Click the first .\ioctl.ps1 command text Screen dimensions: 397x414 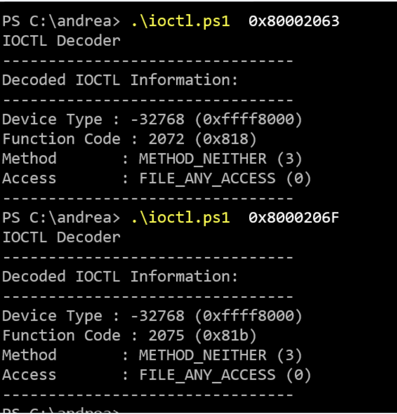click(181, 21)
